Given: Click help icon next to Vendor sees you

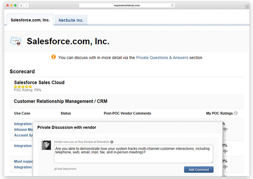Looking at the screenshot, I should [x=112, y=142].
